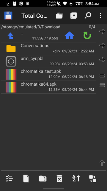Open the folder history icon
This screenshot has width=107, height=191.
[59, 16]
